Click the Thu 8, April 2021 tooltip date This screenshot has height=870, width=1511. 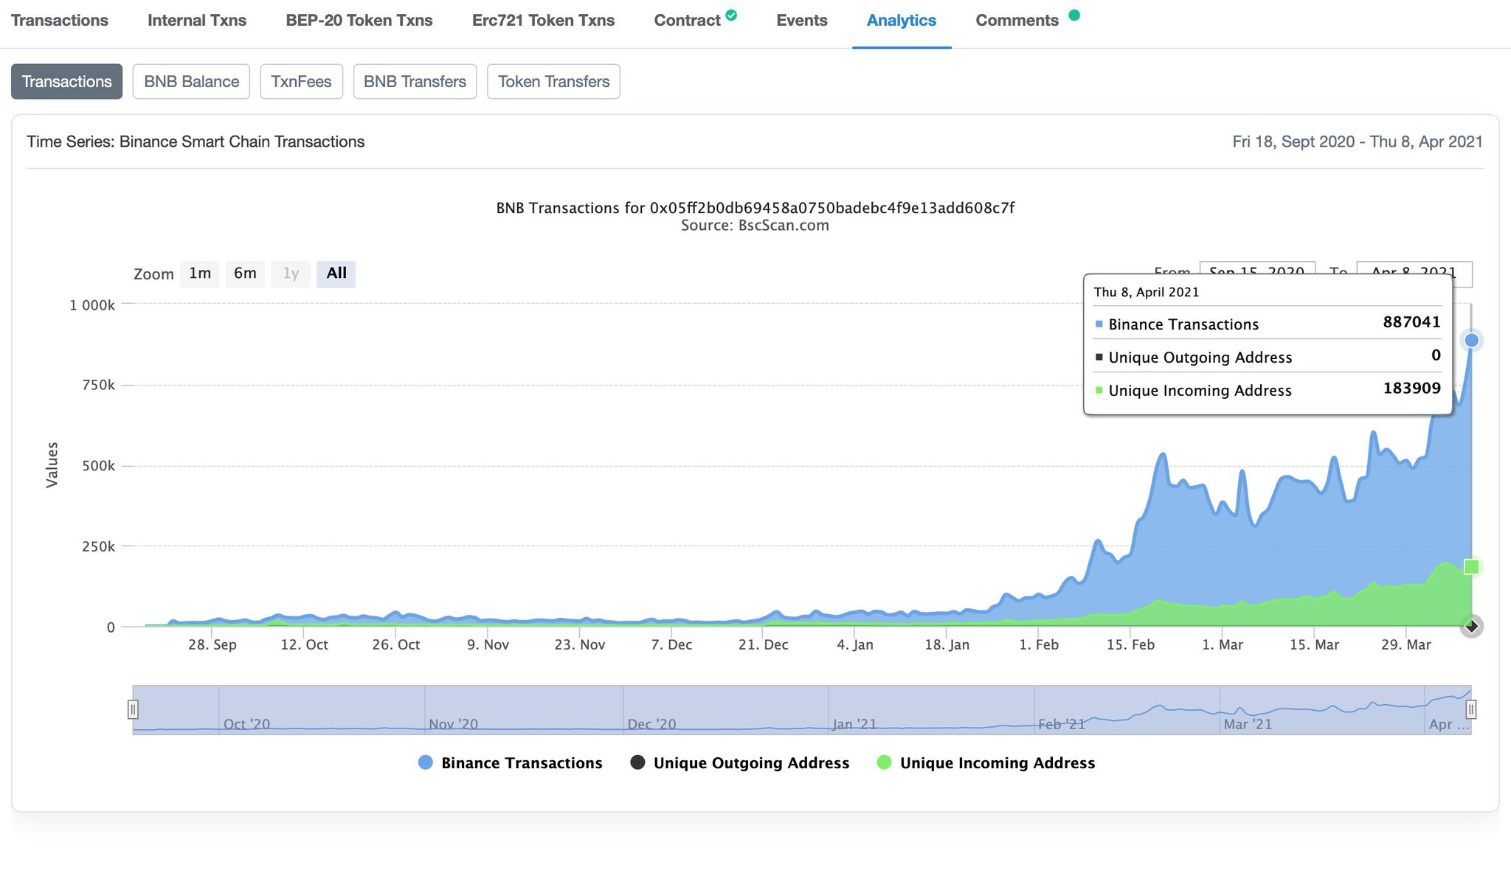pos(1147,292)
